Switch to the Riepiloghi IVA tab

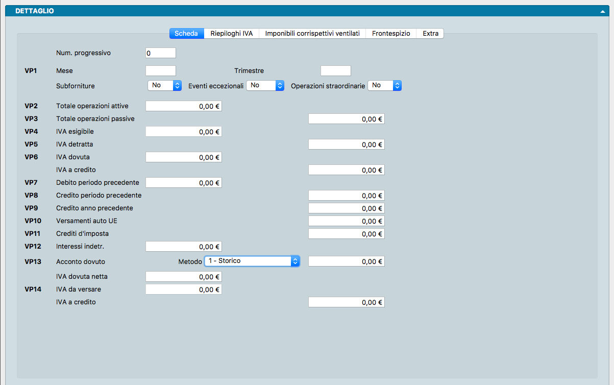click(x=231, y=33)
